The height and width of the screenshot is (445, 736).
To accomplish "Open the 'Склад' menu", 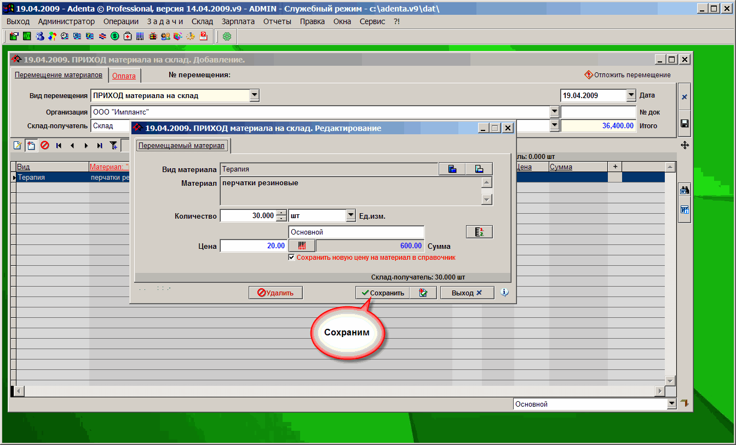I will (202, 21).
